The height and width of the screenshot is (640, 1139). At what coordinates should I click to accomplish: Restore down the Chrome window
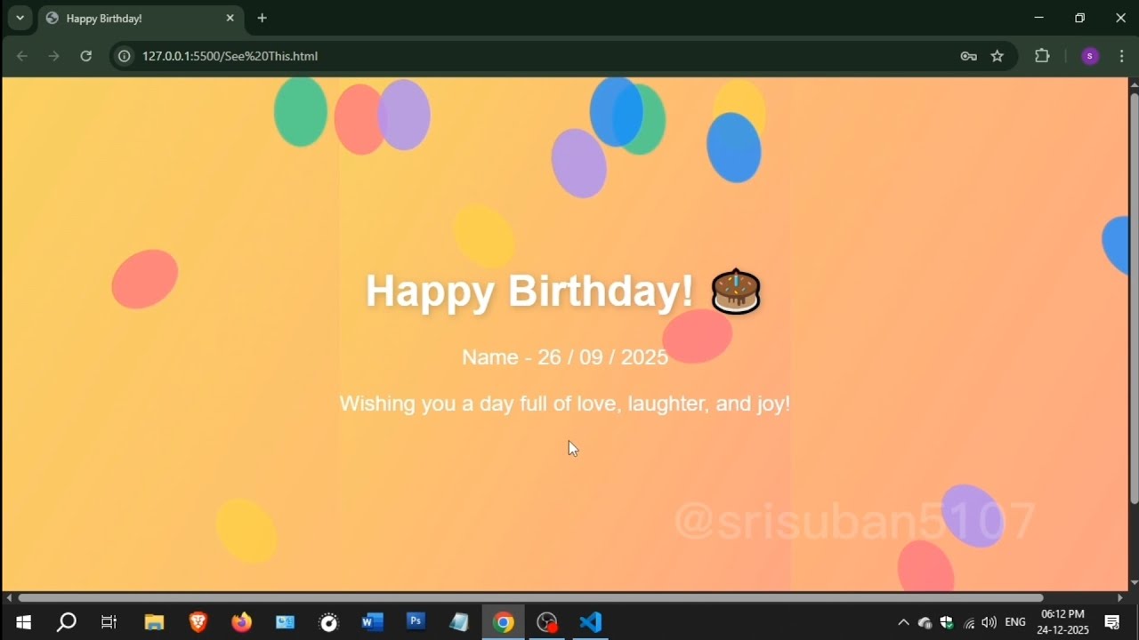(x=1079, y=18)
